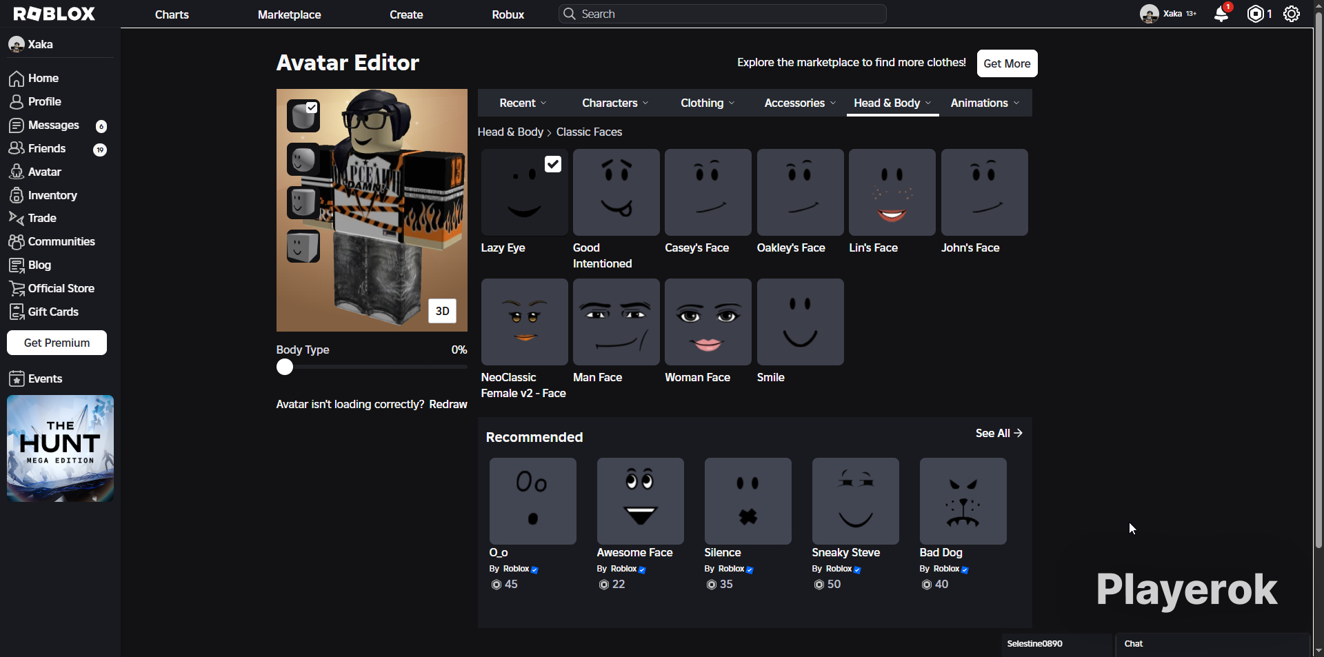Click the Get More button
Image resolution: width=1324 pixels, height=657 pixels.
(1007, 63)
